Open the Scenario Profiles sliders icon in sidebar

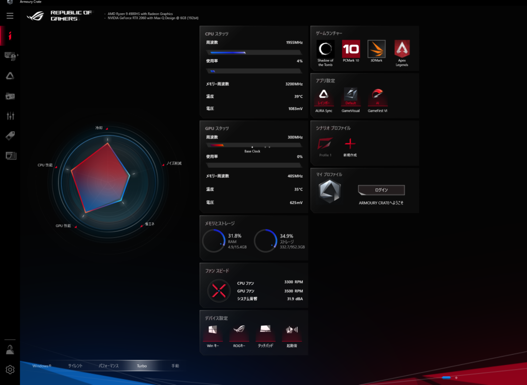tap(10, 116)
